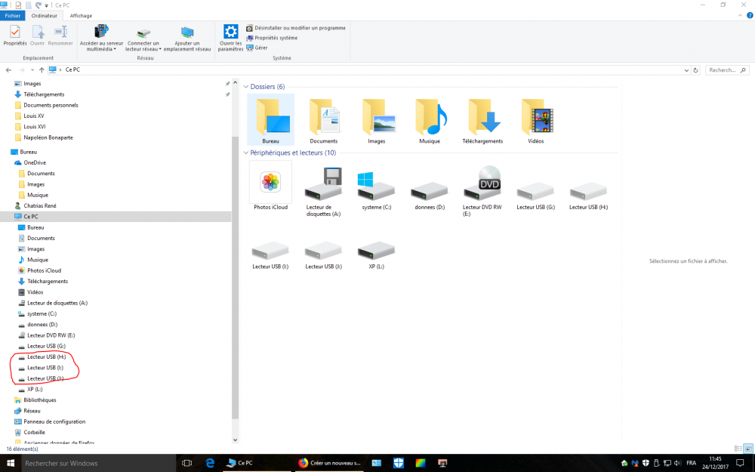Screen dimensions: 755x472
Task: Click Ajouter un emplacement réseau icon
Action: [187, 33]
